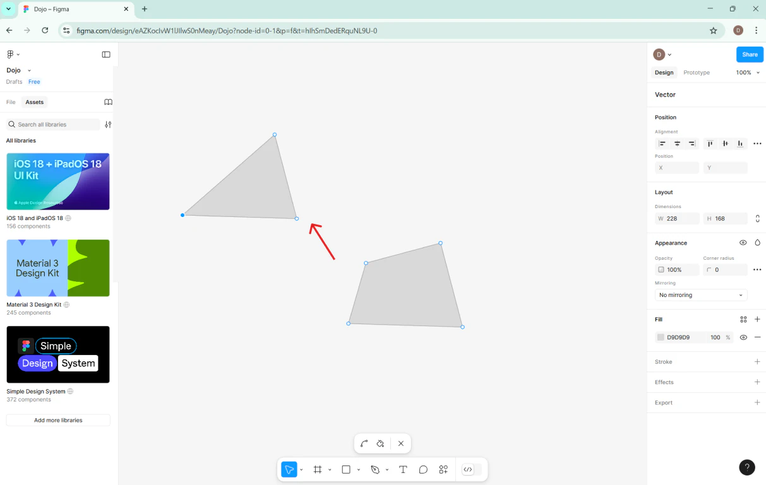Open the blend mode drop icon
Viewport: 766px width, 485px height.
tap(757, 243)
